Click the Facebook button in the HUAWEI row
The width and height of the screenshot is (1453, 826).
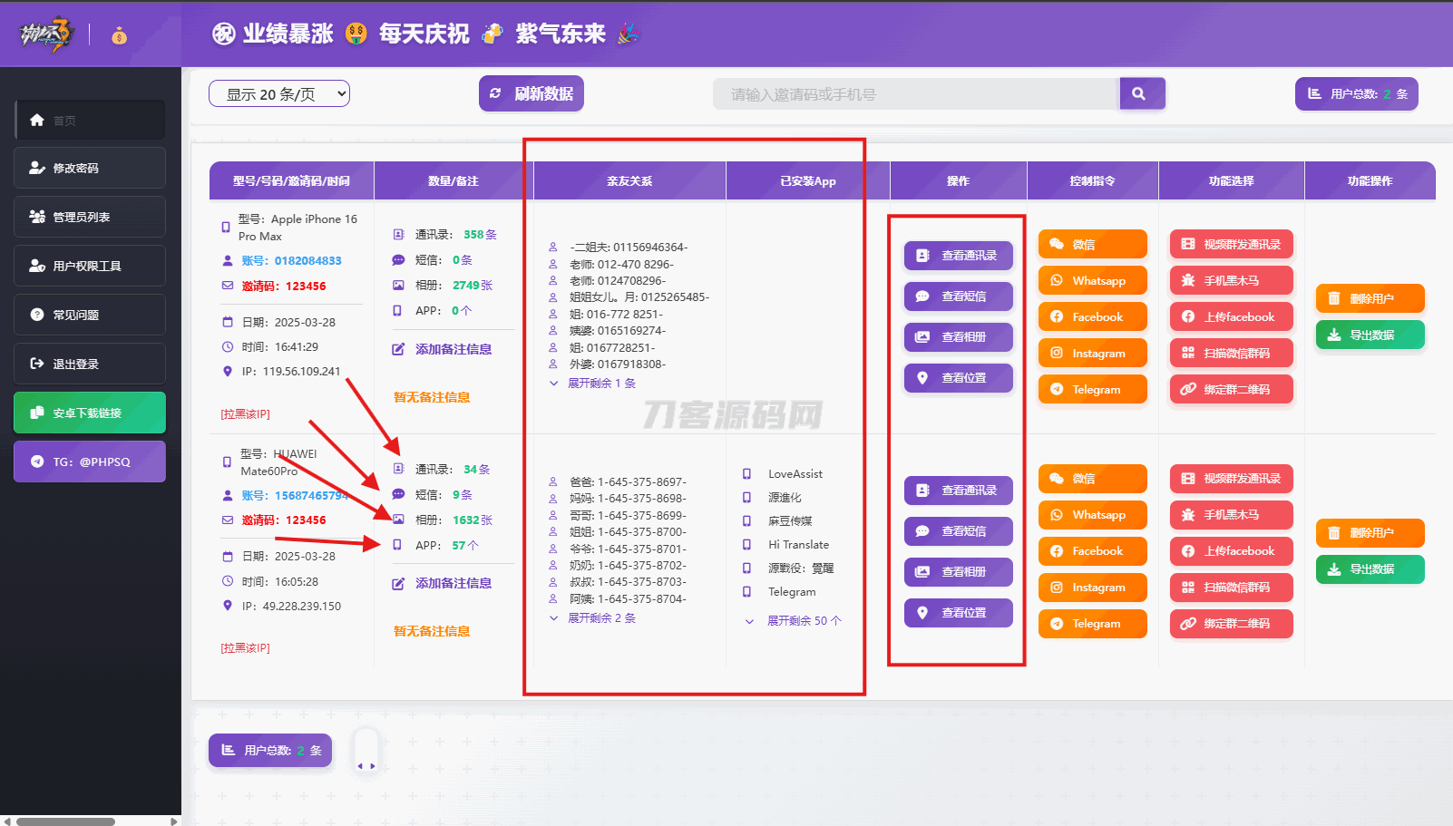(x=1092, y=551)
